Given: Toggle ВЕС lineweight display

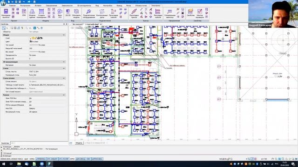Looking at the screenshot, I should (x=89, y=159).
